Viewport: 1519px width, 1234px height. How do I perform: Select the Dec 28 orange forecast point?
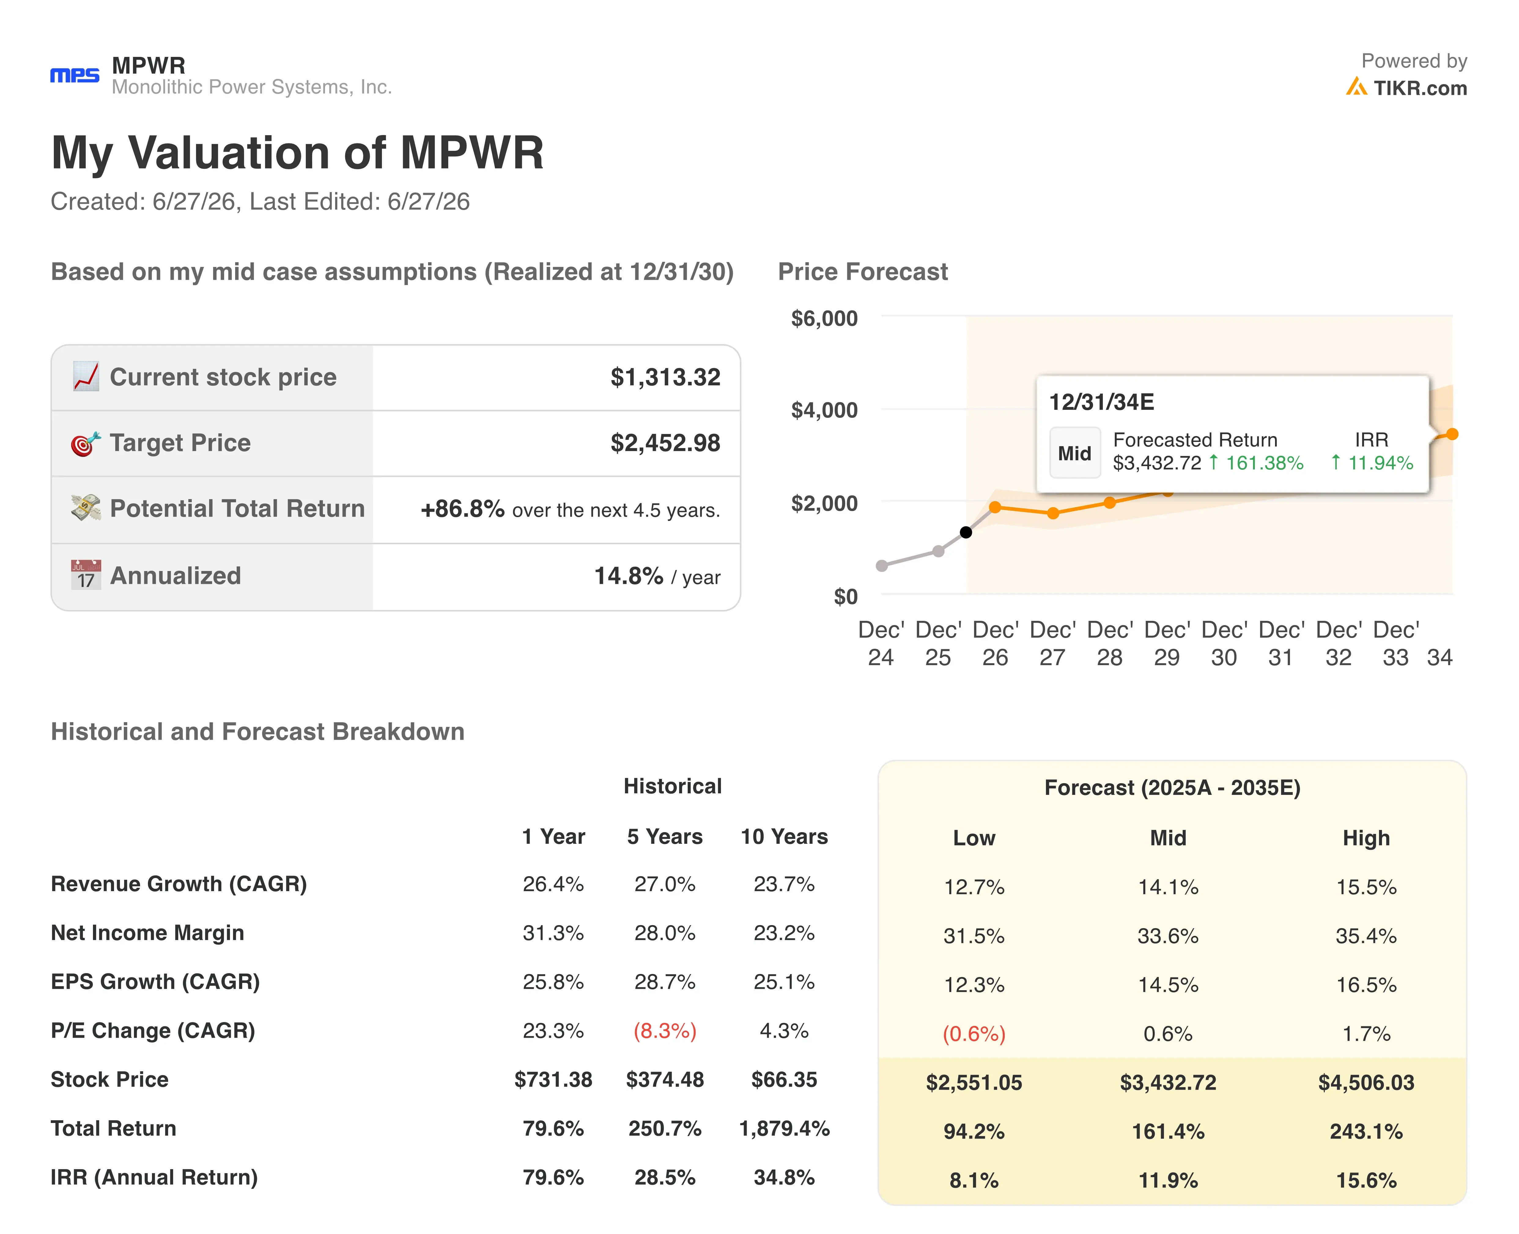[1110, 502]
